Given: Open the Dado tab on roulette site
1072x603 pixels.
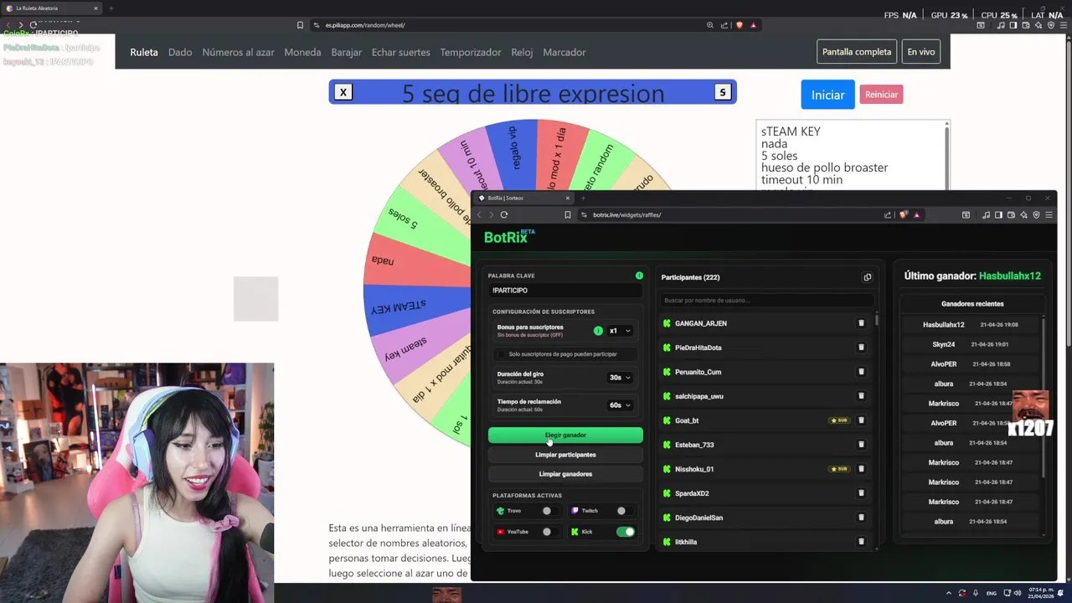Looking at the screenshot, I should (x=180, y=52).
